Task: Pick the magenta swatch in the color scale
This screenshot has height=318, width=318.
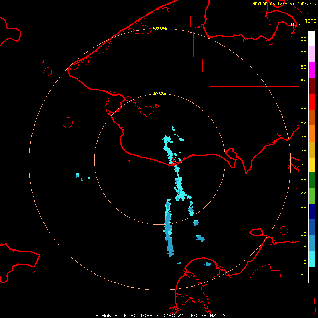Action: pos(312,70)
